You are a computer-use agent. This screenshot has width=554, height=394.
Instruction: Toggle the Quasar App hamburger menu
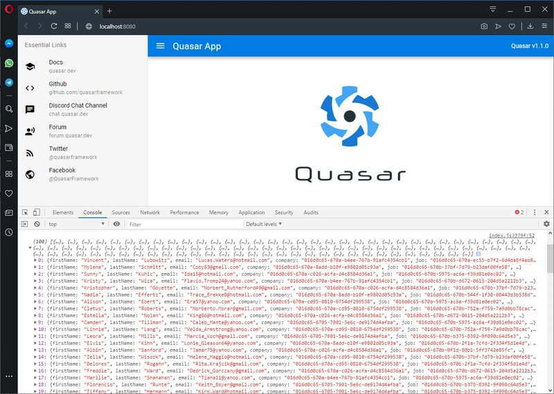pos(161,46)
